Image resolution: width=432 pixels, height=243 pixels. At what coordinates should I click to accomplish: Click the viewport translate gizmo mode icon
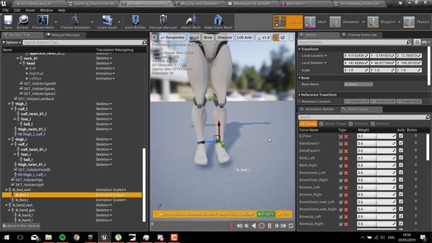pyautogui.click(x=276, y=38)
